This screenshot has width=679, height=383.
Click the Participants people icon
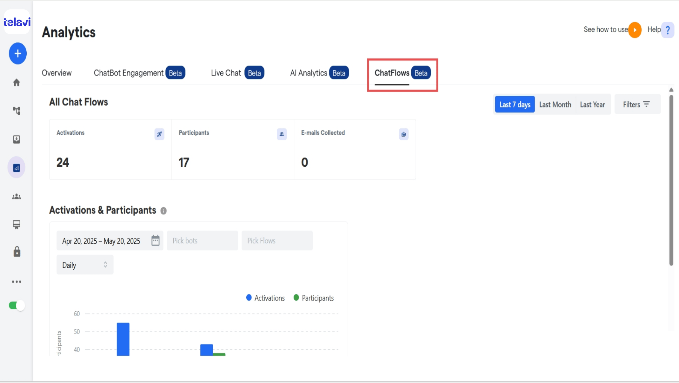tap(282, 134)
